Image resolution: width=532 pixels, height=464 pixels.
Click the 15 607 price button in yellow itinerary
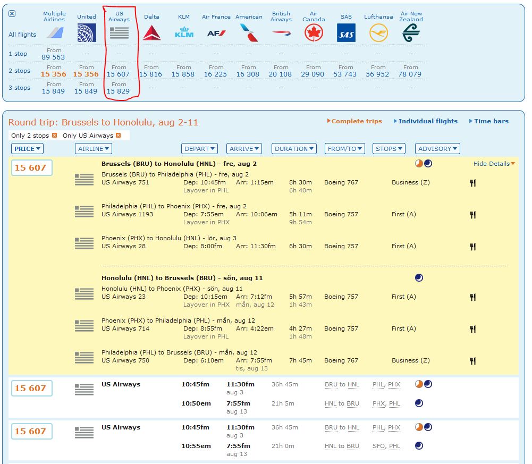31,168
